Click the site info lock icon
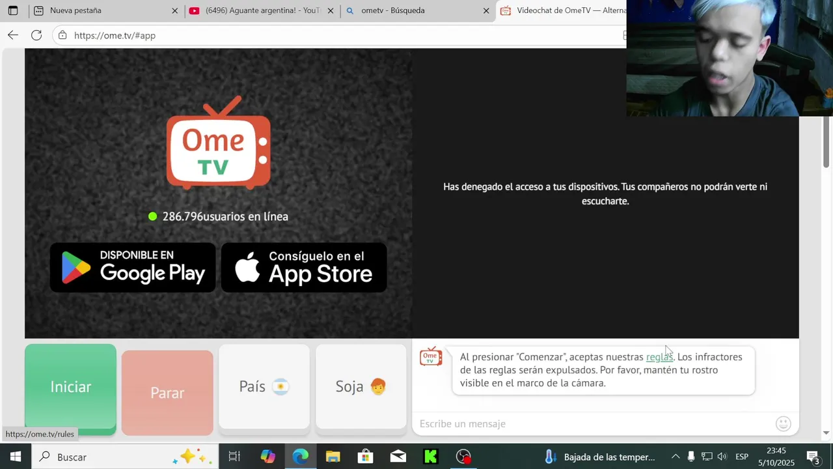 point(62,35)
